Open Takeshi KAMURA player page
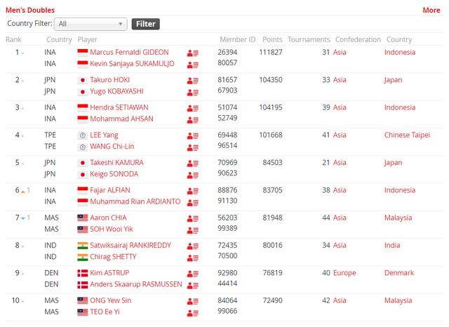This screenshot has height=327, width=449. pos(116,163)
